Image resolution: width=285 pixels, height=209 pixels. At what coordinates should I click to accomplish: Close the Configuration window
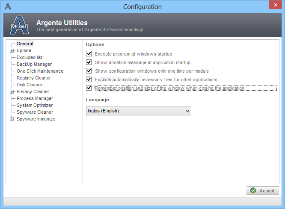click(275, 5)
